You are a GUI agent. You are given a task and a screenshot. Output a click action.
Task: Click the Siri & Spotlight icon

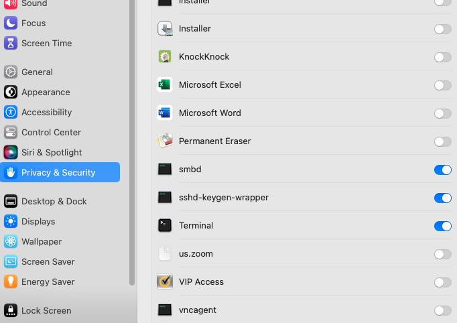point(11,153)
